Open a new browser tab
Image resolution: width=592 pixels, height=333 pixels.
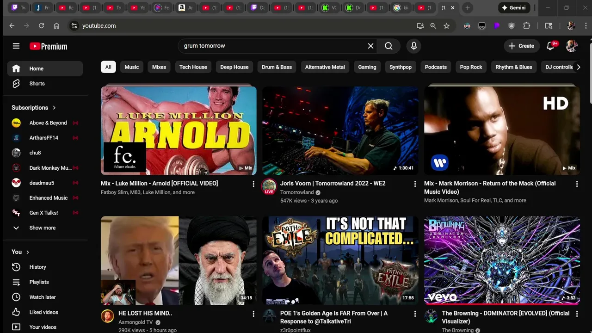[x=468, y=8]
